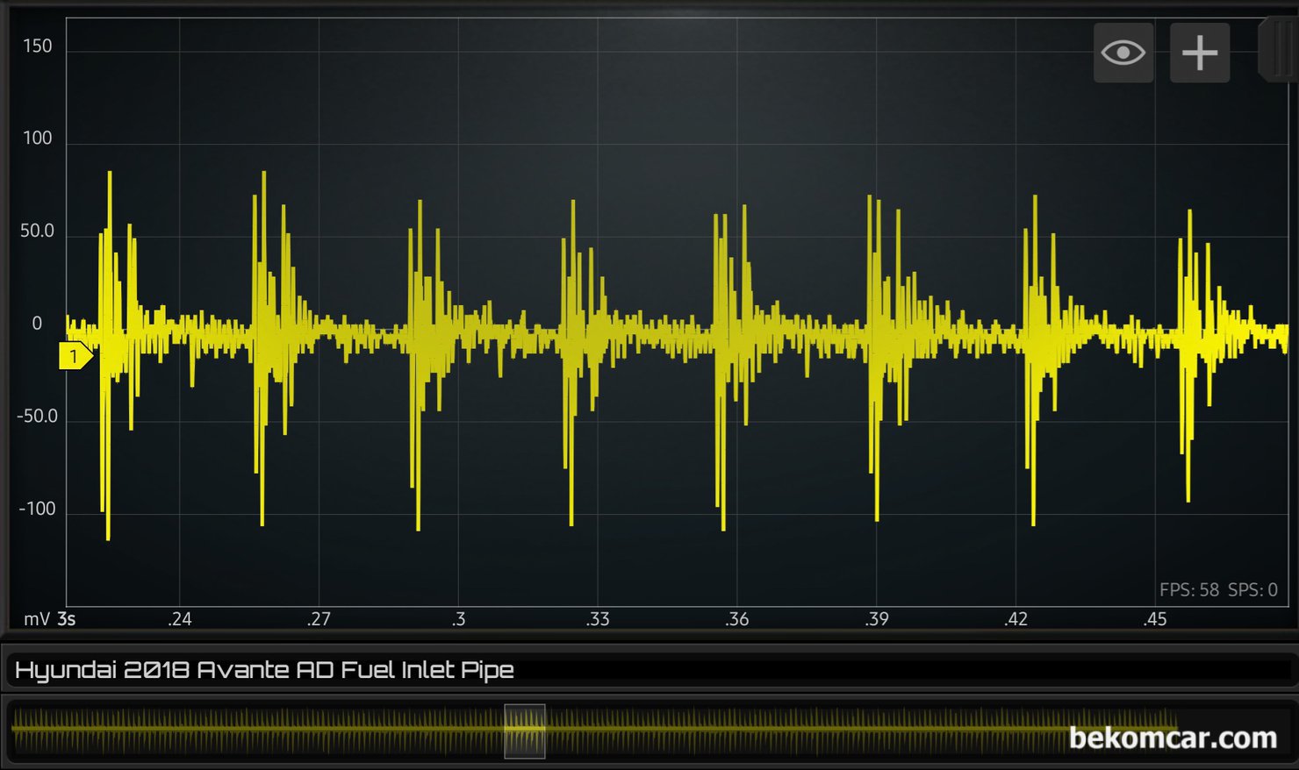
Task: Click the 50.0 voltage axis label
Action: (x=37, y=232)
